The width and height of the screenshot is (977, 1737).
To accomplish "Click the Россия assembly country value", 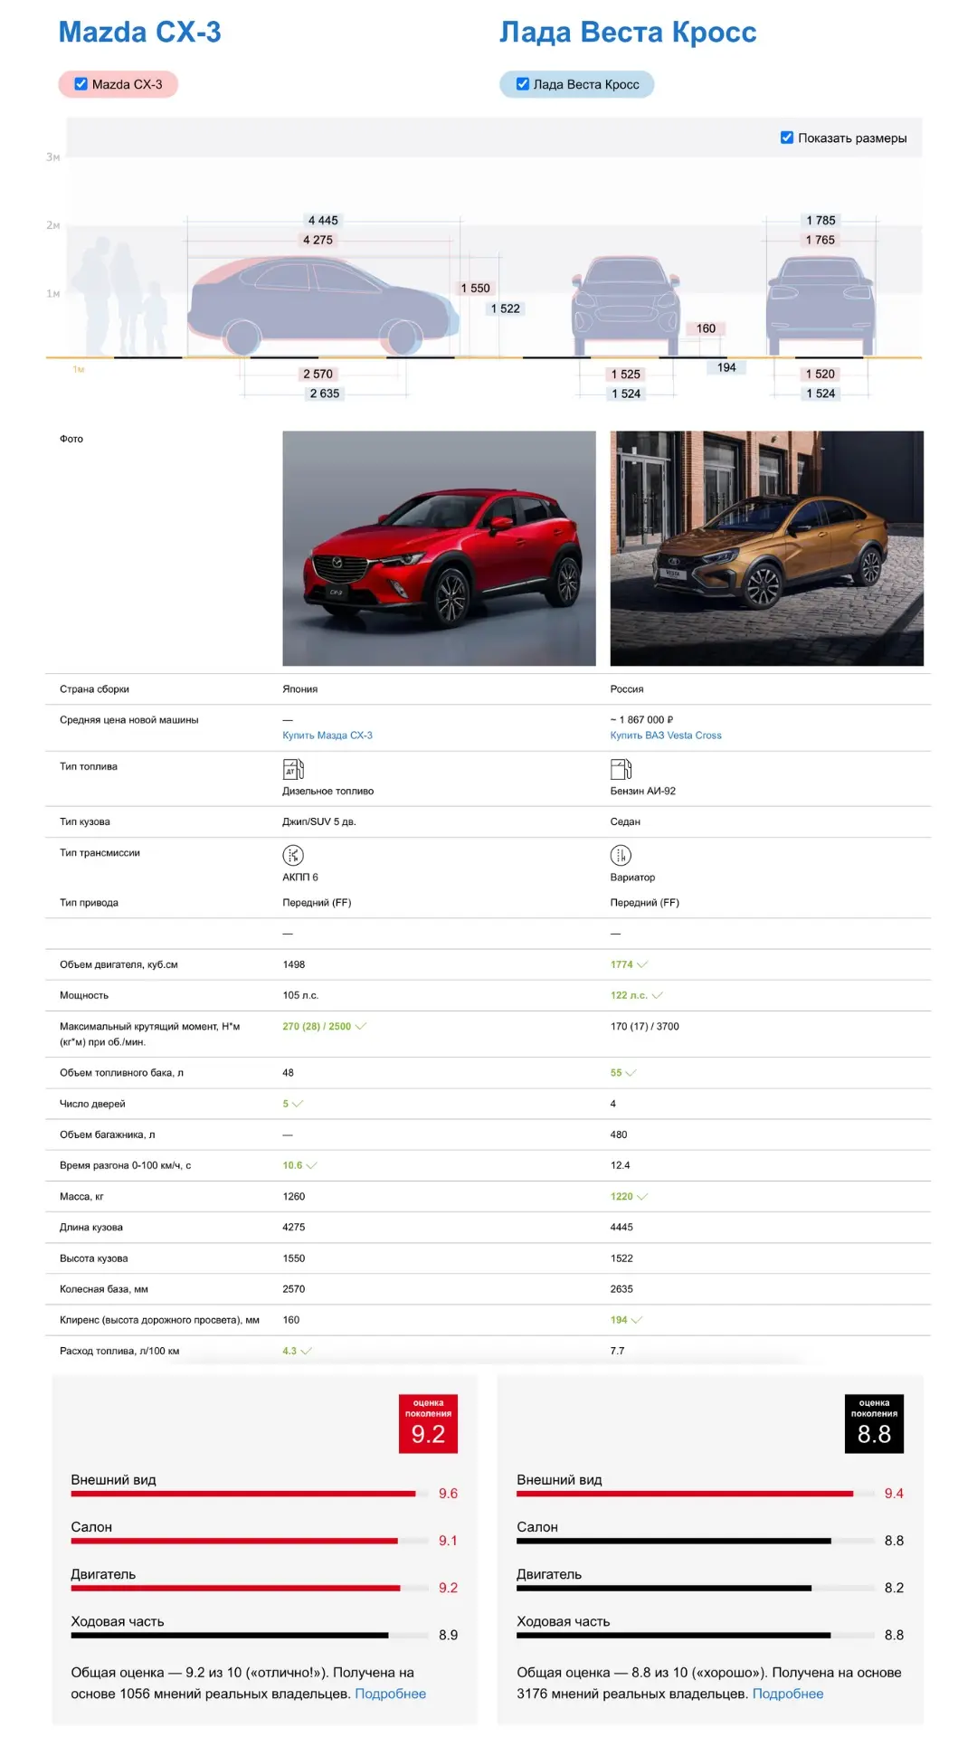I will click(x=627, y=689).
